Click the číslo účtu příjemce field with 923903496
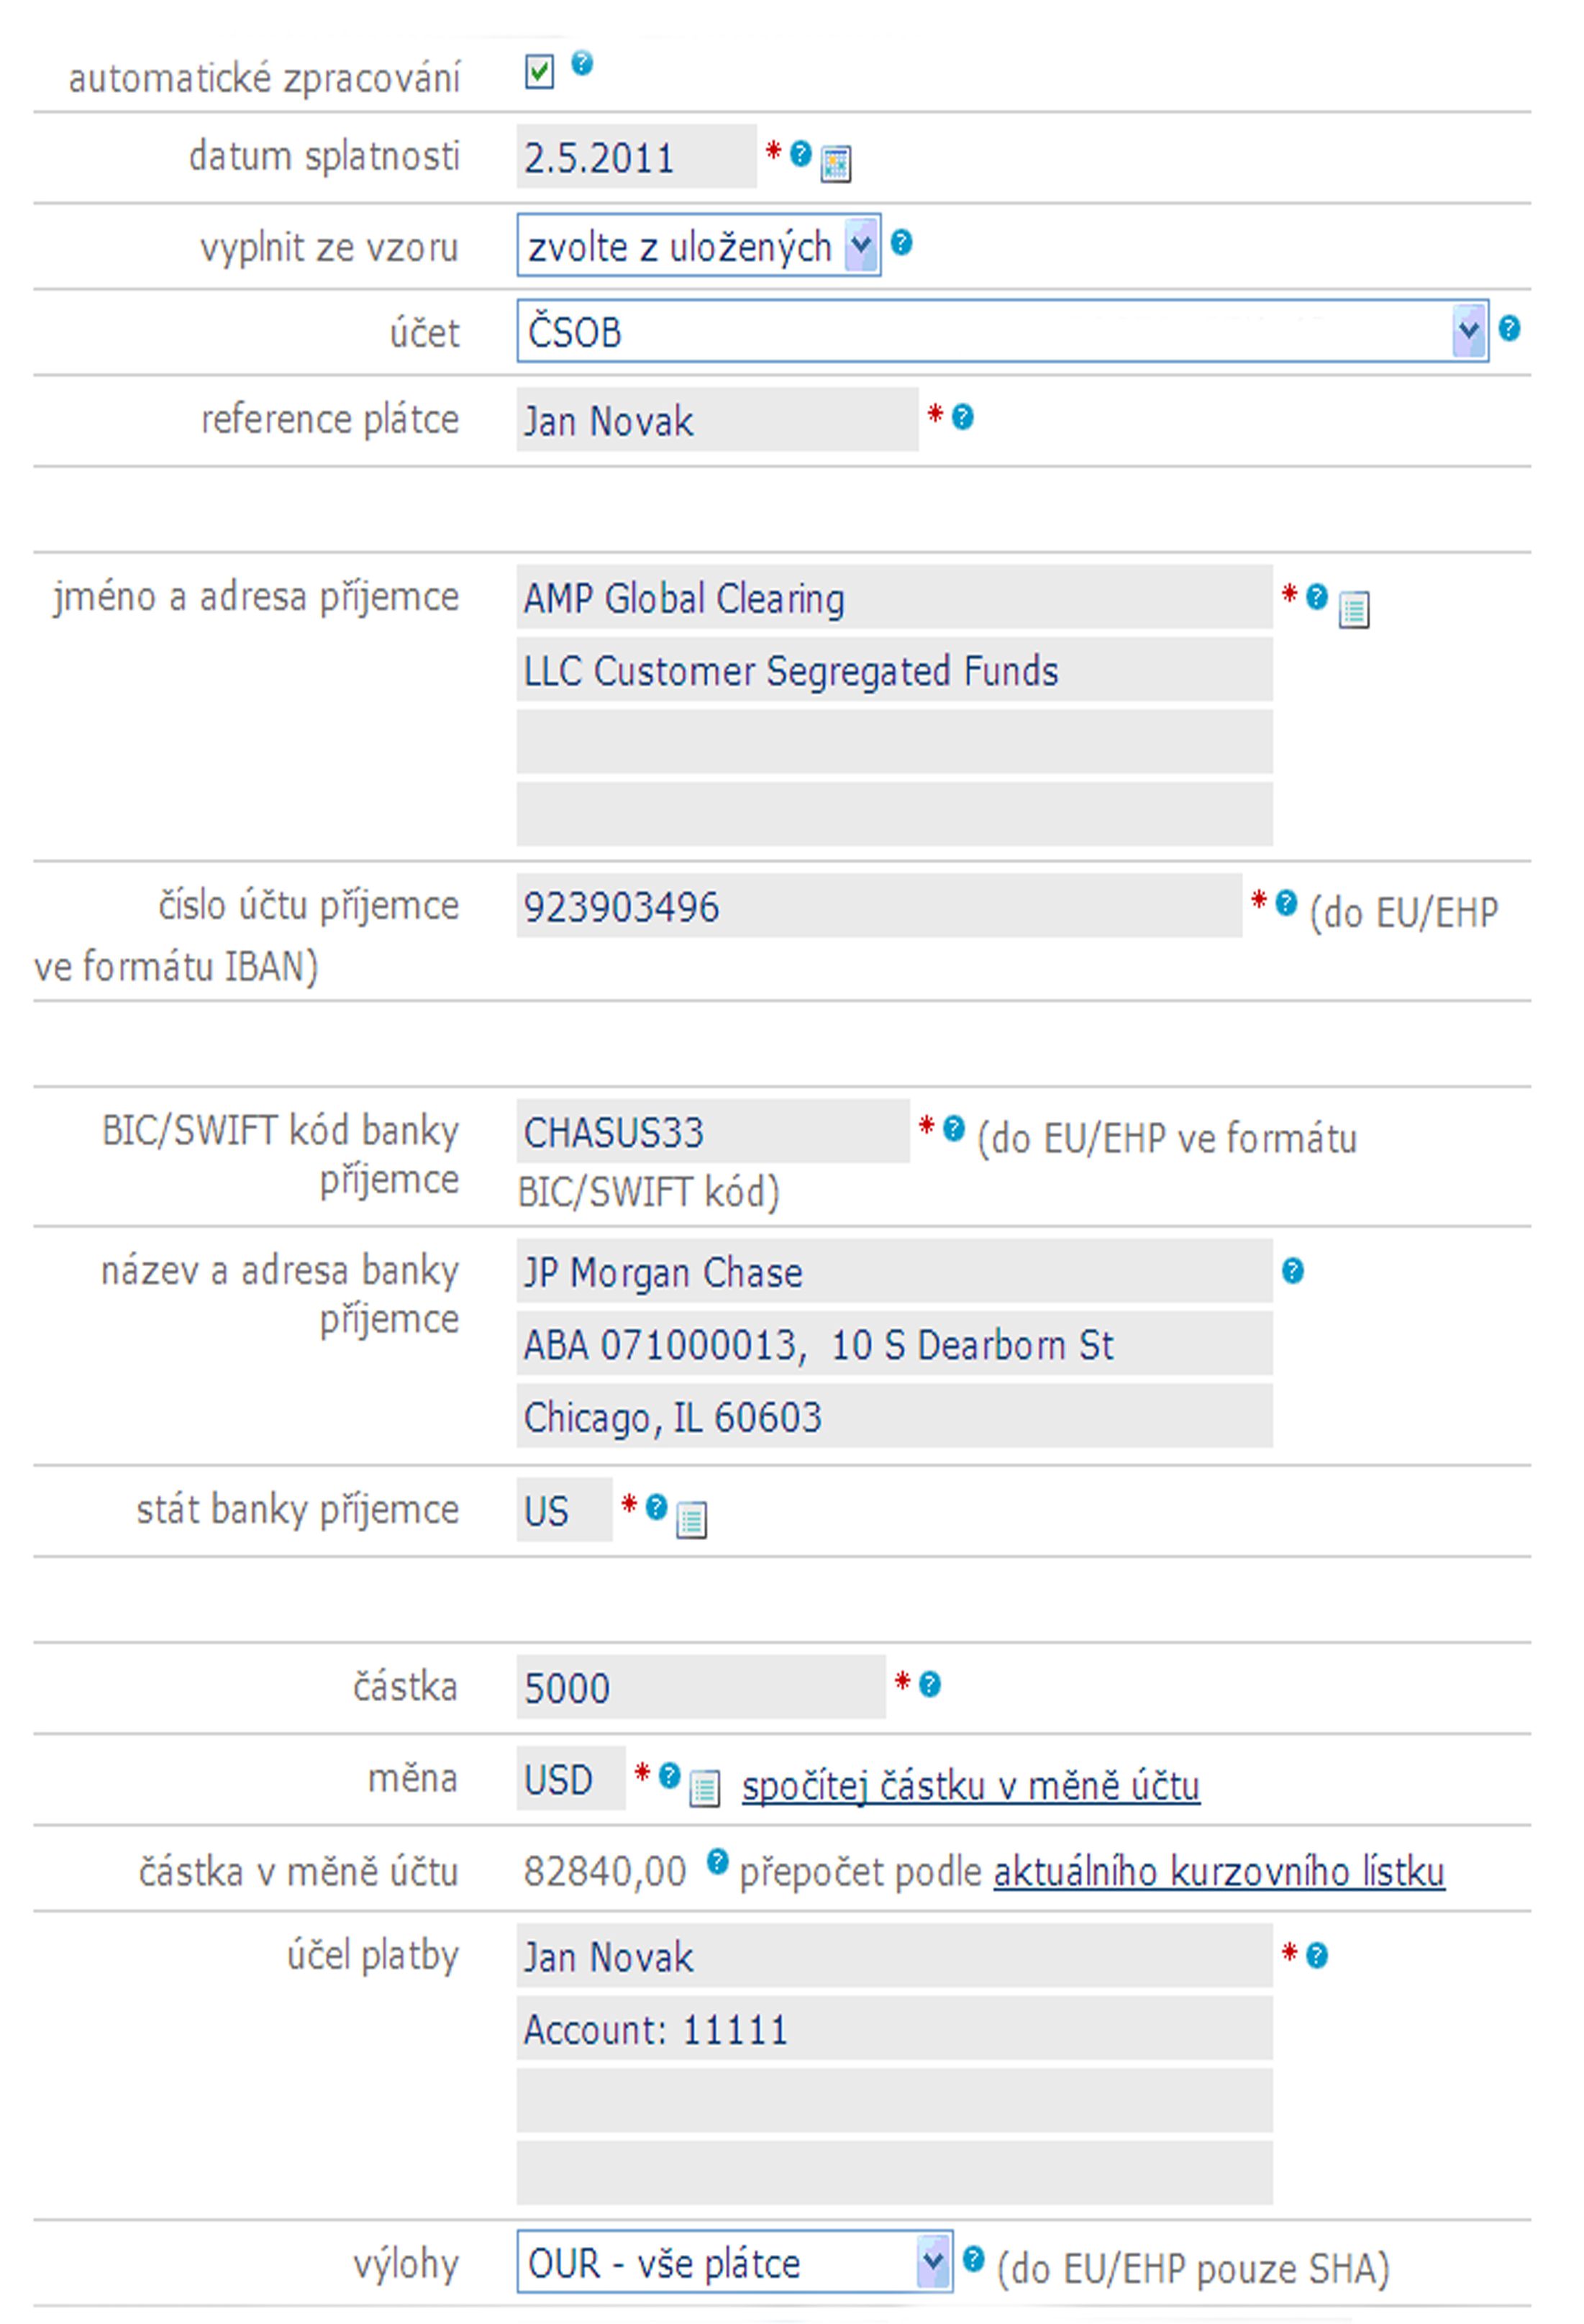 coord(878,907)
